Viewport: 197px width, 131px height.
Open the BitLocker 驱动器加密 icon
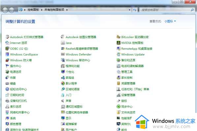(118, 37)
